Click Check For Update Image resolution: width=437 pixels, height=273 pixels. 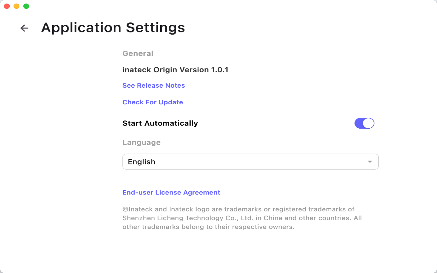pyautogui.click(x=153, y=102)
